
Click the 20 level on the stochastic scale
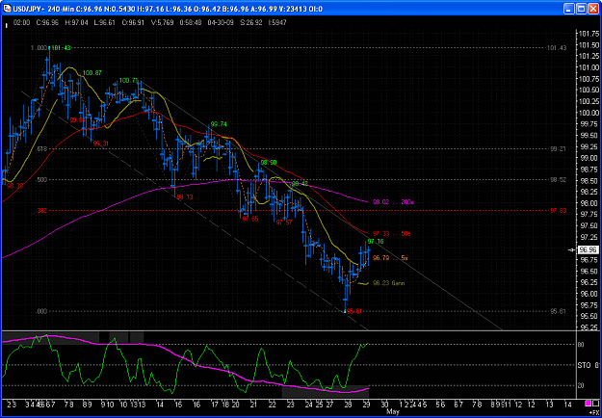pos(581,385)
